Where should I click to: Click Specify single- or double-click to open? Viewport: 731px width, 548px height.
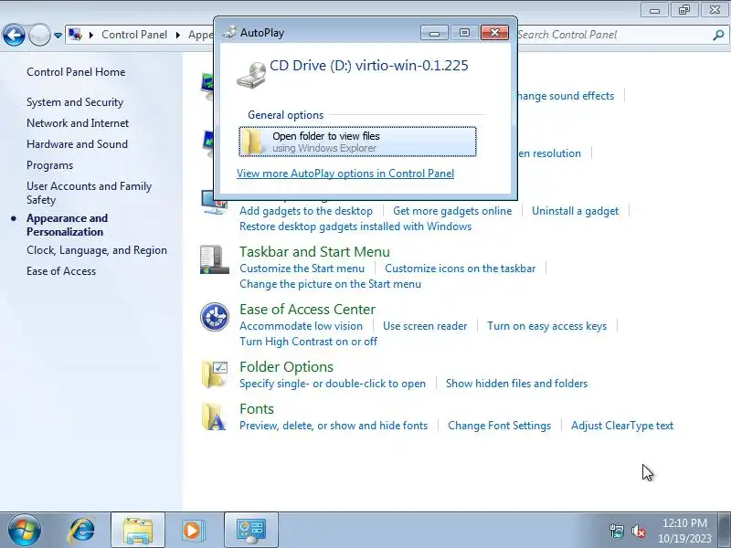[333, 384]
